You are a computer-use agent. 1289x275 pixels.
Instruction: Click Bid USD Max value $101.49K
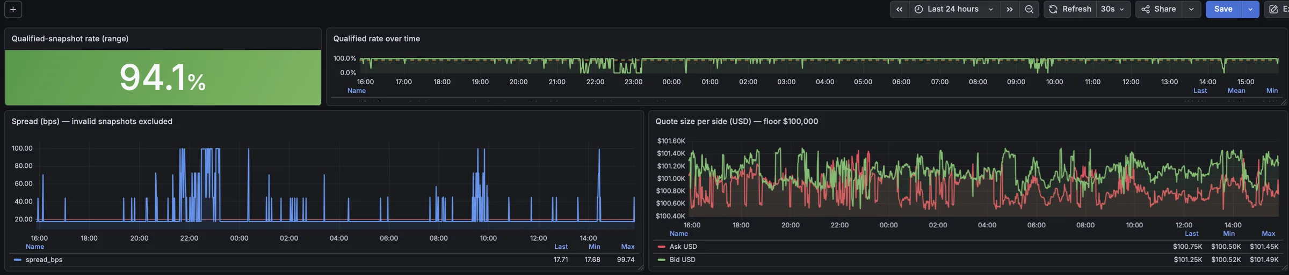click(x=1264, y=259)
